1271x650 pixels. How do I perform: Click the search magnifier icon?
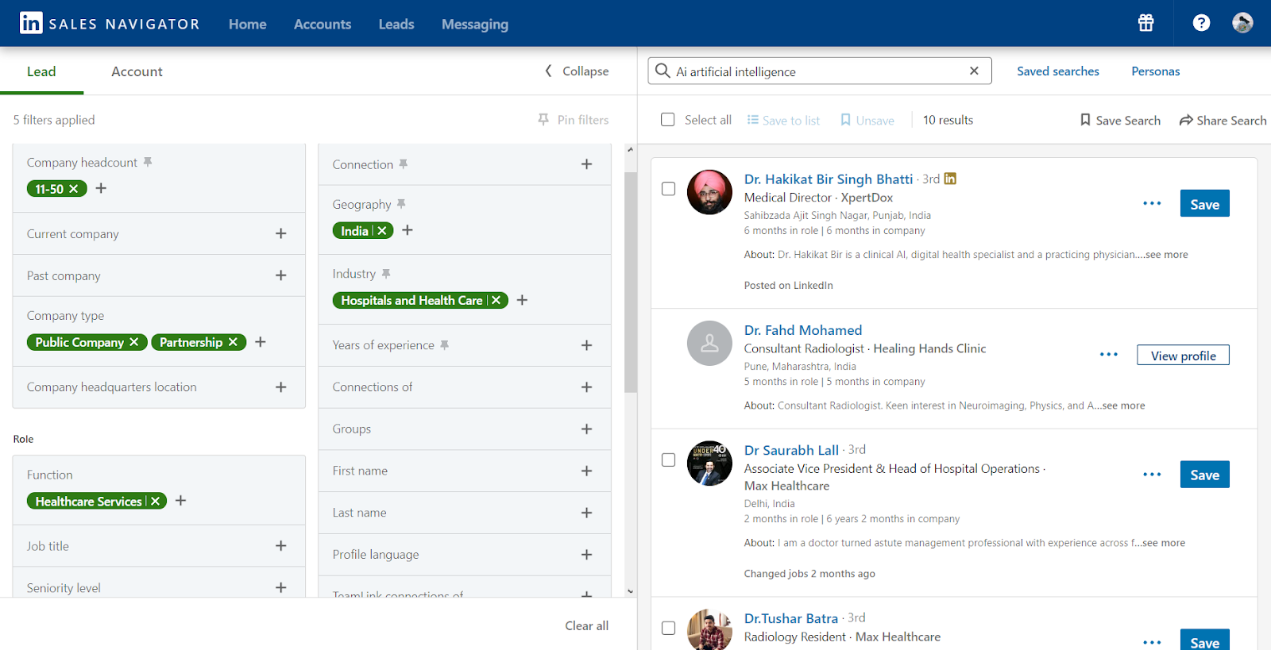(663, 71)
